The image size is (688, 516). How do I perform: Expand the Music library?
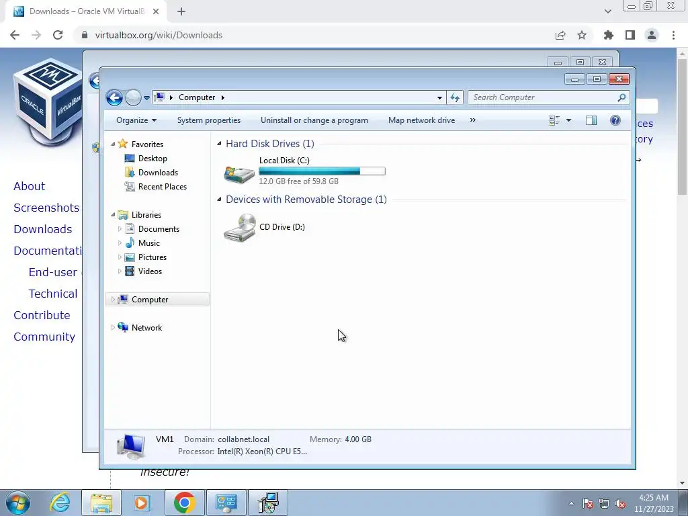pos(120,243)
